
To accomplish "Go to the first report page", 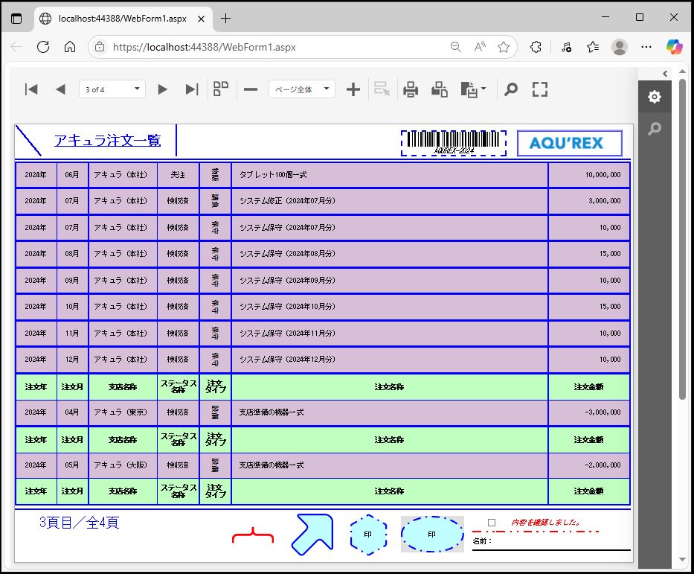I will pyautogui.click(x=31, y=89).
